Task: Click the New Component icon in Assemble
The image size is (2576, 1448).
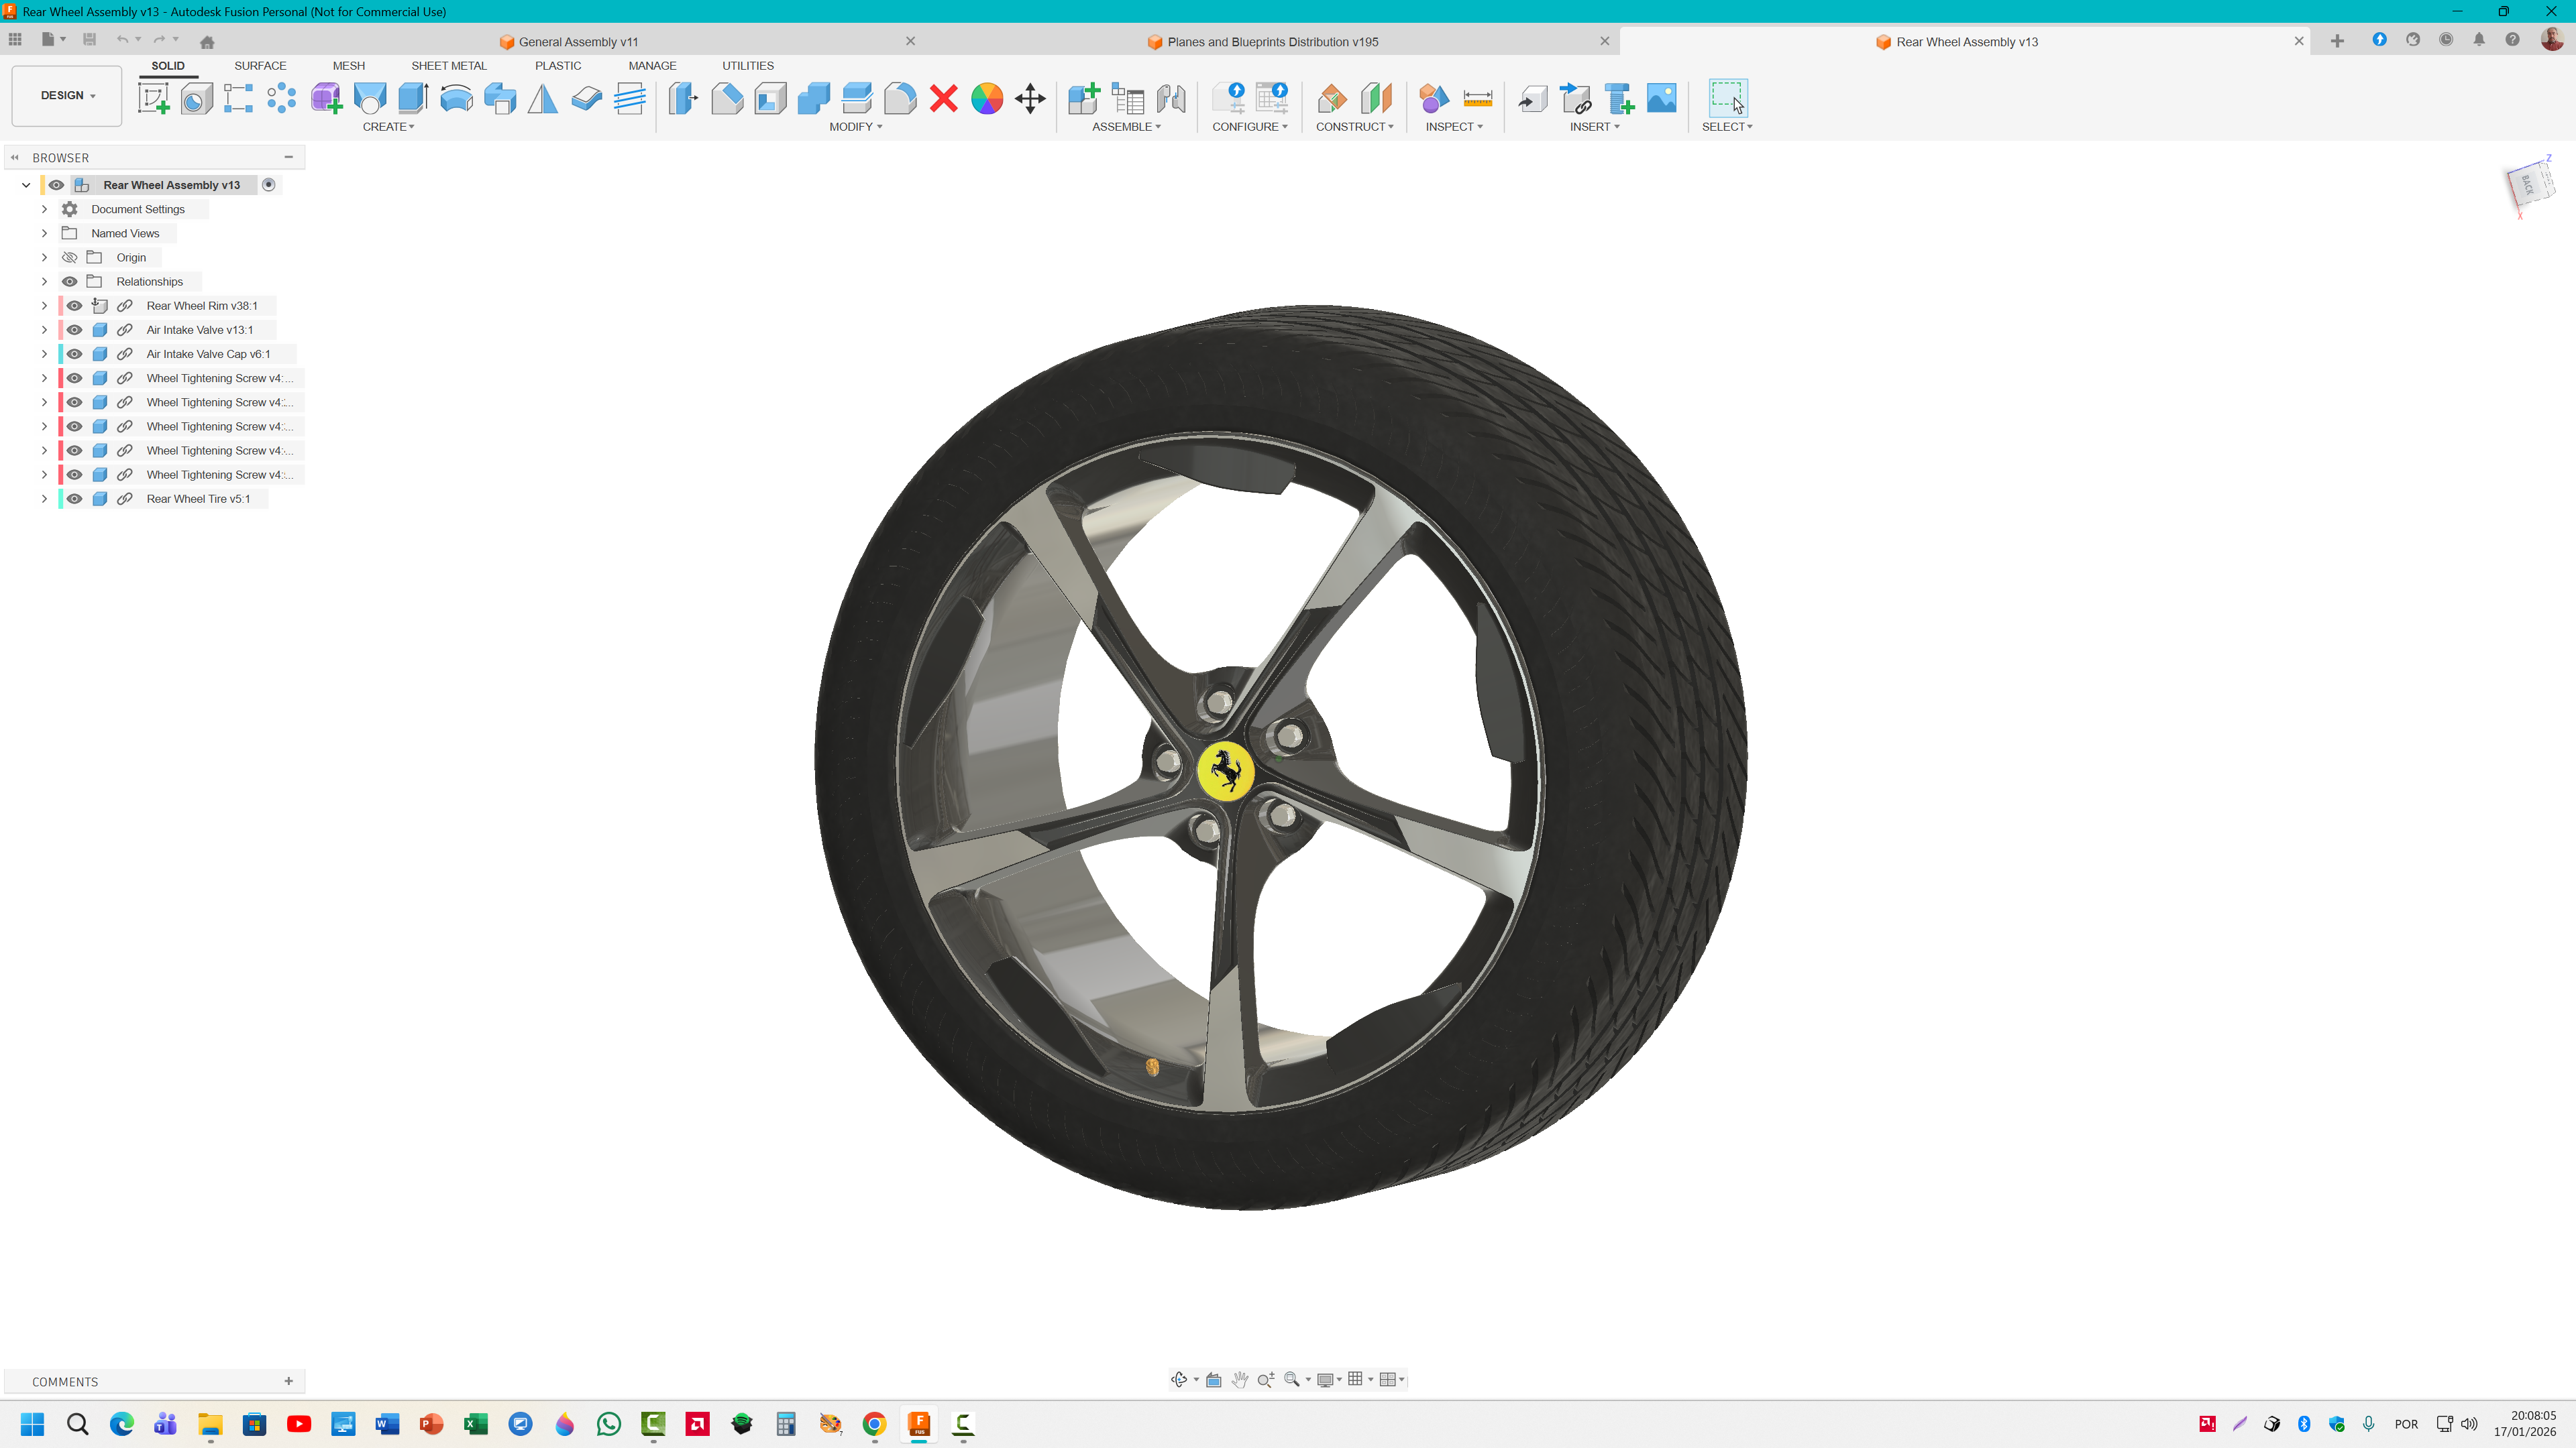Action: click(x=1083, y=98)
